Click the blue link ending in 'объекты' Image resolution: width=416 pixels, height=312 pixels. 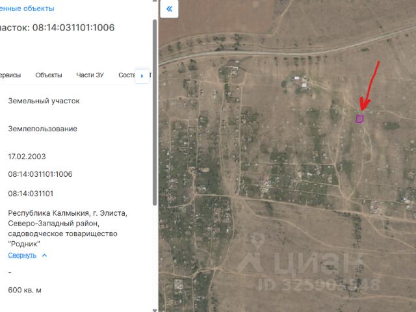click(27, 8)
